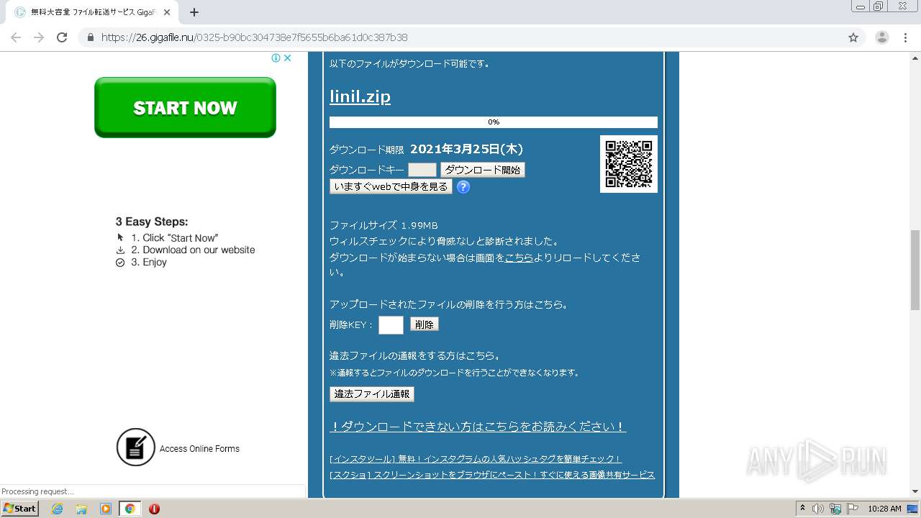
Task: Click the address bar URL
Action: click(x=255, y=37)
